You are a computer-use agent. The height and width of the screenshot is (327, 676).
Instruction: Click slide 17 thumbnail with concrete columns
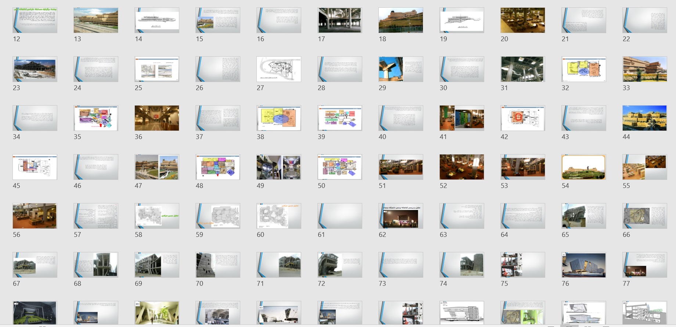[x=340, y=20]
